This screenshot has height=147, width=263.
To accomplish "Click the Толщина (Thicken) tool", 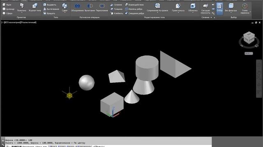I will point(116,9).
